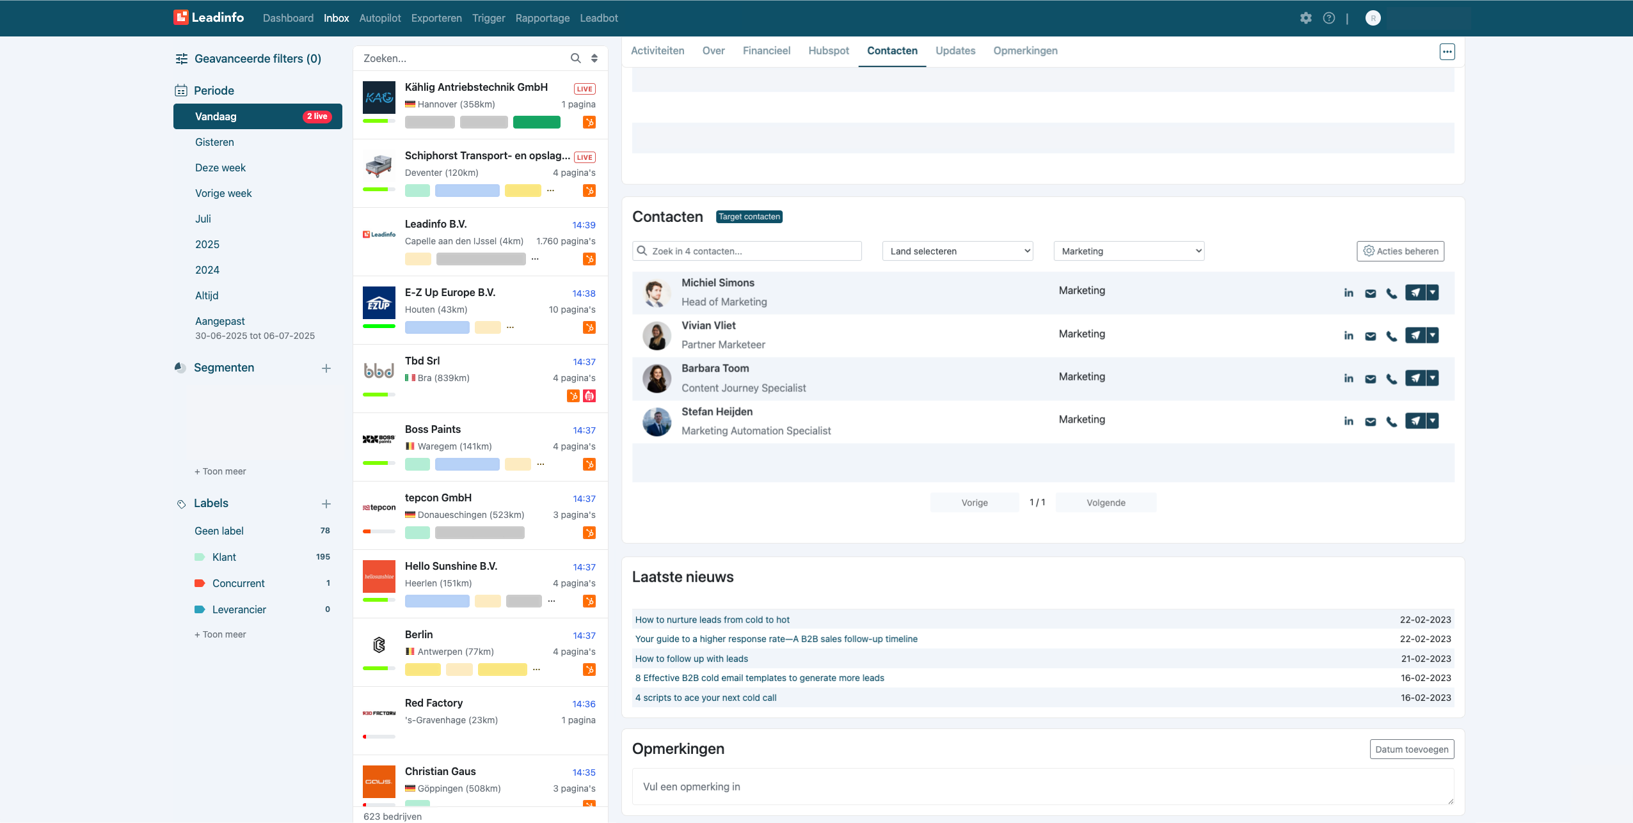This screenshot has height=823, width=1633.
Task: Open the Leadbot menu item
Action: point(598,18)
